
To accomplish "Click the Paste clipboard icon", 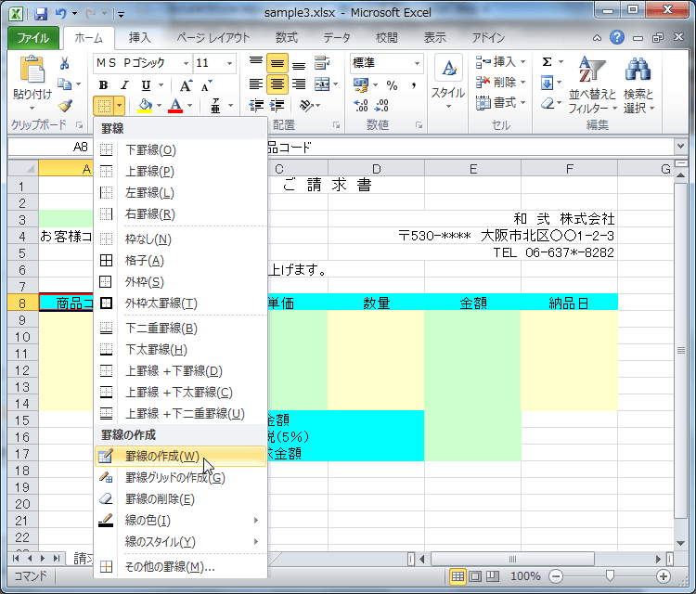I will [32, 71].
